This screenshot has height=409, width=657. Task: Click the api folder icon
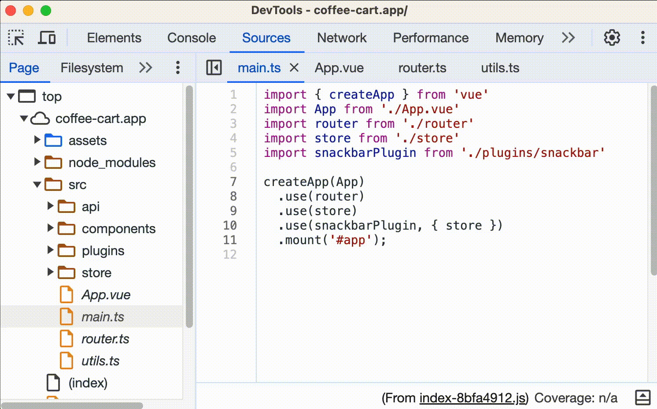coord(66,206)
